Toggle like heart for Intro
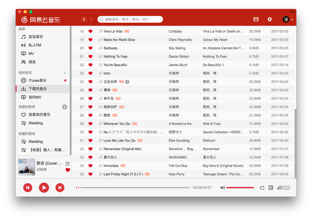Image resolution: width=312 pixels, height=219 pixels. point(90,73)
